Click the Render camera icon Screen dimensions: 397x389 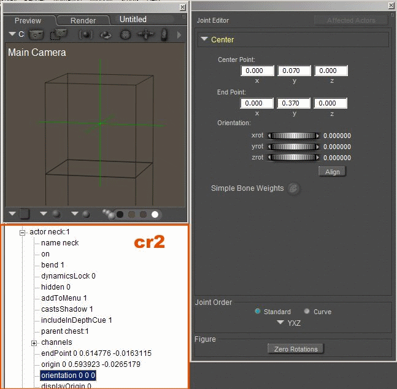37,34
